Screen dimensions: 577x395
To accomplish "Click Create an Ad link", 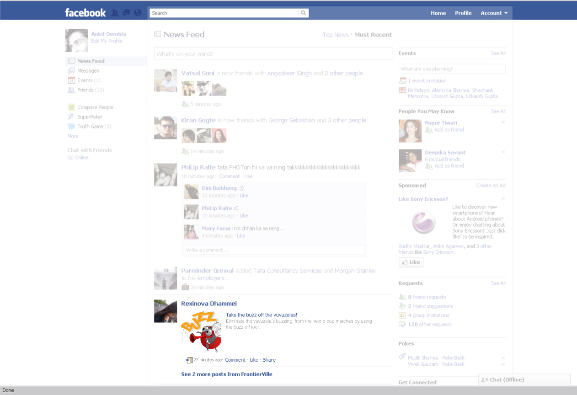I will (x=491, y=185).
